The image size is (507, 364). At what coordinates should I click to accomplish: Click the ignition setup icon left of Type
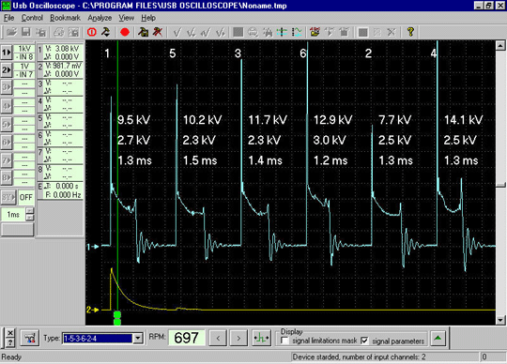click(30, 338)
